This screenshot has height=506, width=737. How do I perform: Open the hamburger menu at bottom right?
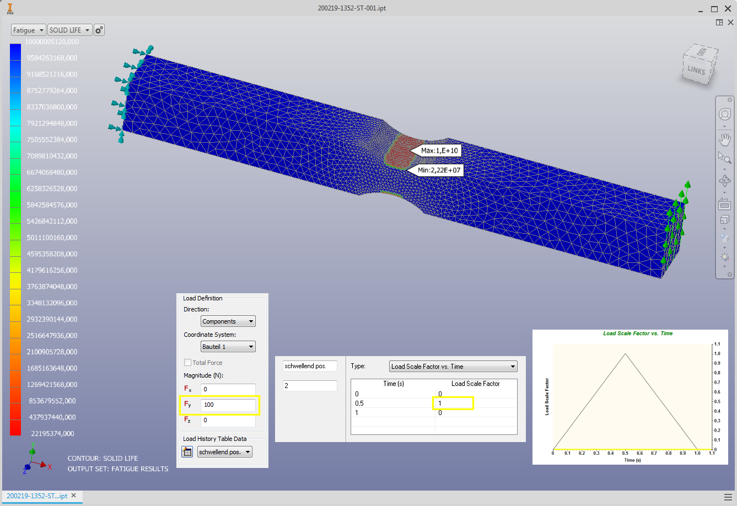coord(728,497)
